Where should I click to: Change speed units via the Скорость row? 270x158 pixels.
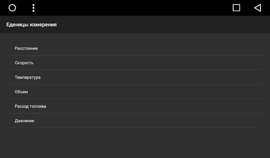[x=135, y=63]
